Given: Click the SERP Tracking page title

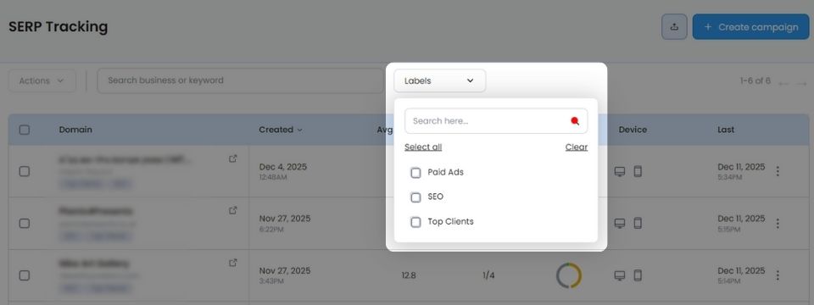Looking at the screenshot, I should click(x=59, y=26).
